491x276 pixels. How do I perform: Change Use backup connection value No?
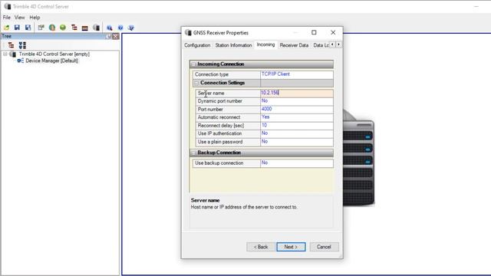(x=297, y=163)
